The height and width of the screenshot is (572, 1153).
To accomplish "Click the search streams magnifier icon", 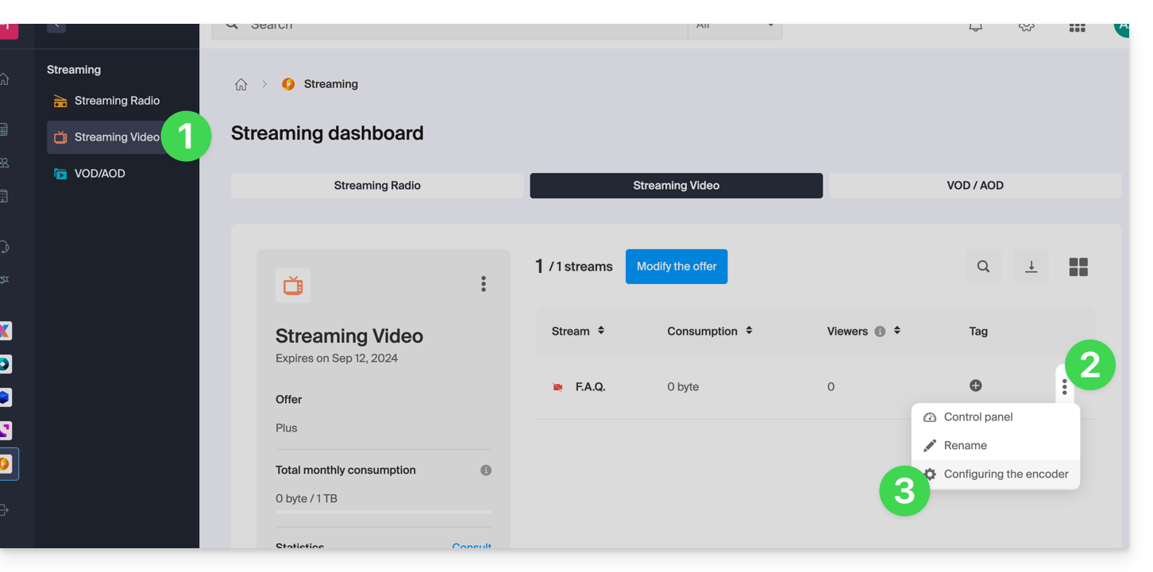I will point(983,267).
